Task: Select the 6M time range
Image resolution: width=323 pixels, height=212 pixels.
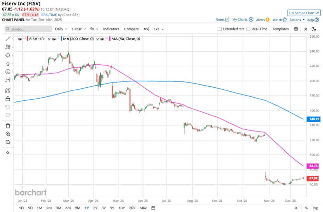Action: (68, 208)
